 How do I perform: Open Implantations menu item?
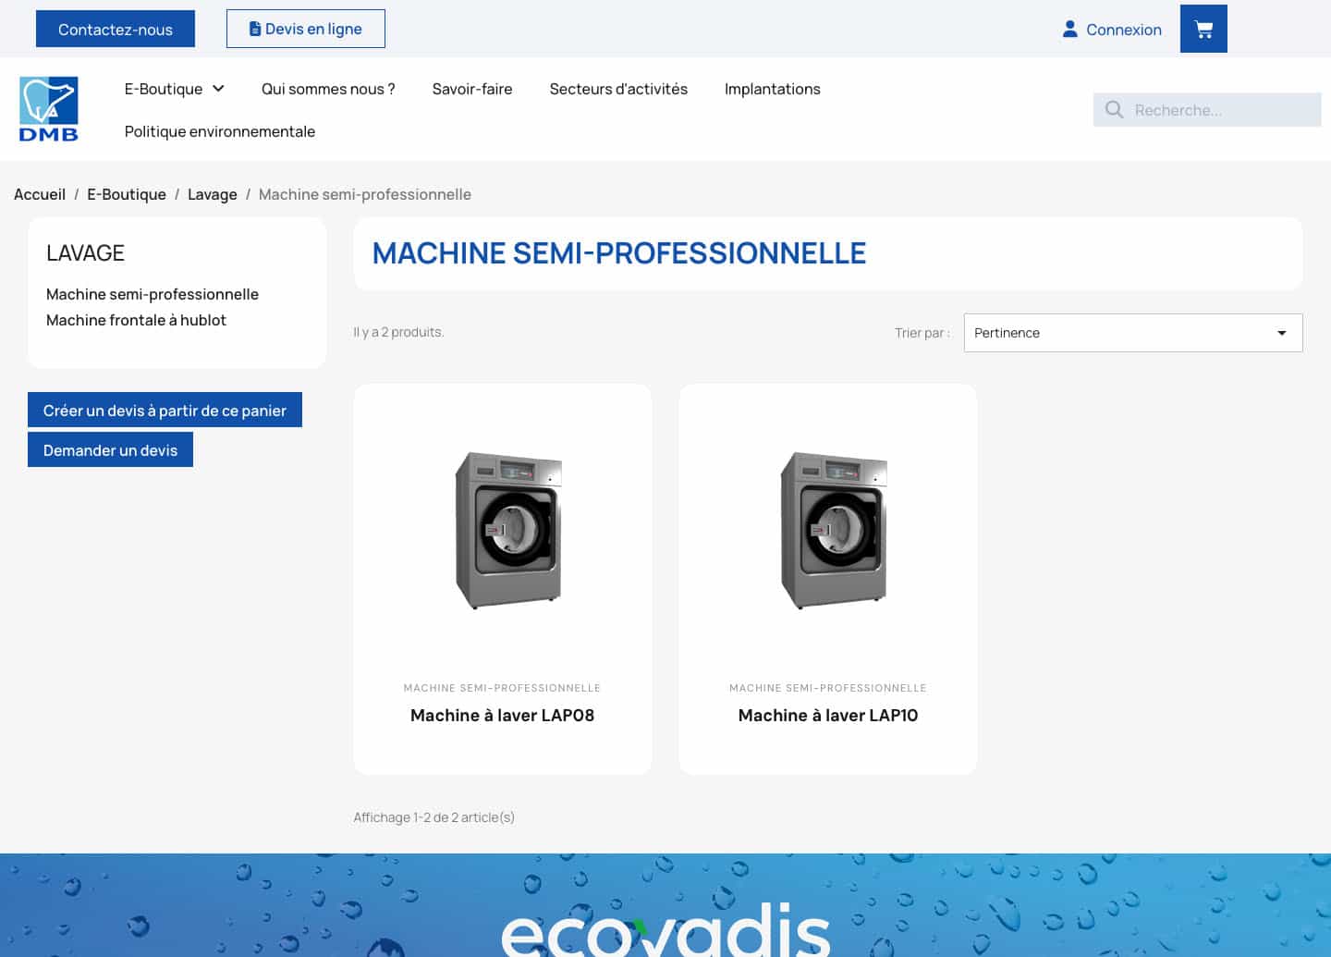click(773, 89)
